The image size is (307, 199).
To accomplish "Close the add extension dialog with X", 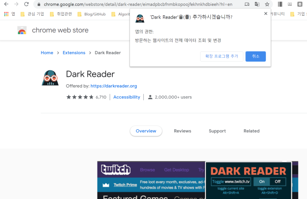I will coord(266,14).
